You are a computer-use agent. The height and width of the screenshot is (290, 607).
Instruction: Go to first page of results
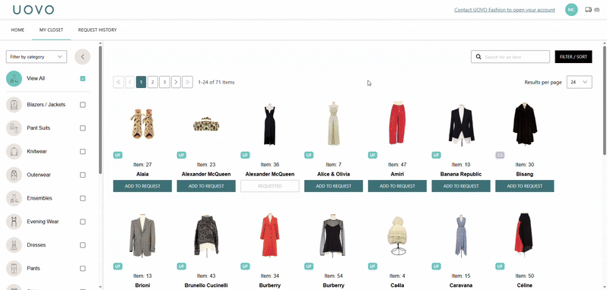[119, 82]
